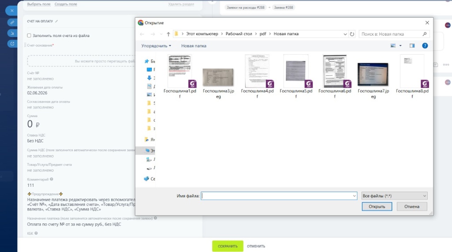
Task: Click the Комментарий help question icon
Action: (x=52, y=179)
